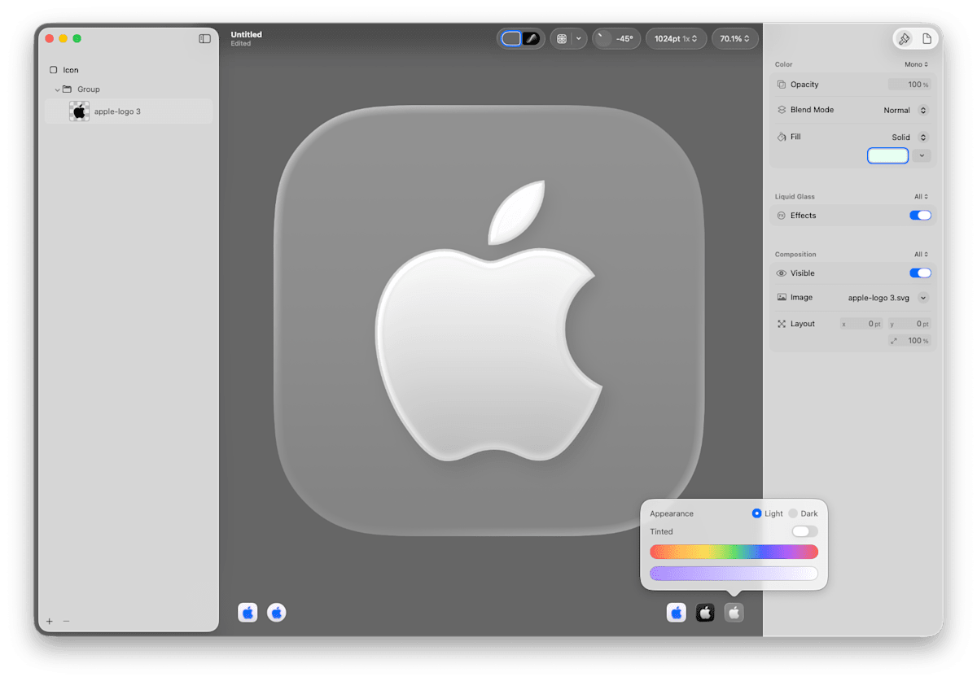
Task: Open the grid overlay options chevron
Action: (578, 38)
